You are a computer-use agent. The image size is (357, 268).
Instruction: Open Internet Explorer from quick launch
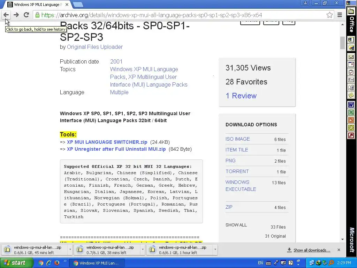pos(49,263)
